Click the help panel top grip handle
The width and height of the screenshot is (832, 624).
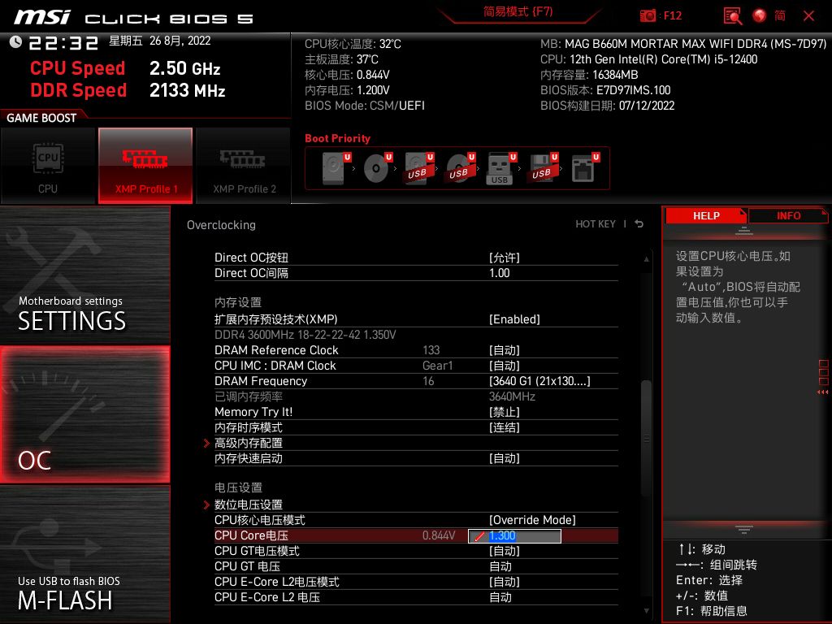[x=744, y=231]
